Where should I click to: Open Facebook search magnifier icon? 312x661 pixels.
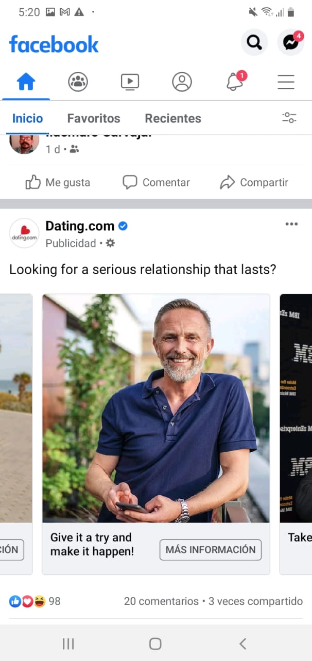click(x=254, y=42)
